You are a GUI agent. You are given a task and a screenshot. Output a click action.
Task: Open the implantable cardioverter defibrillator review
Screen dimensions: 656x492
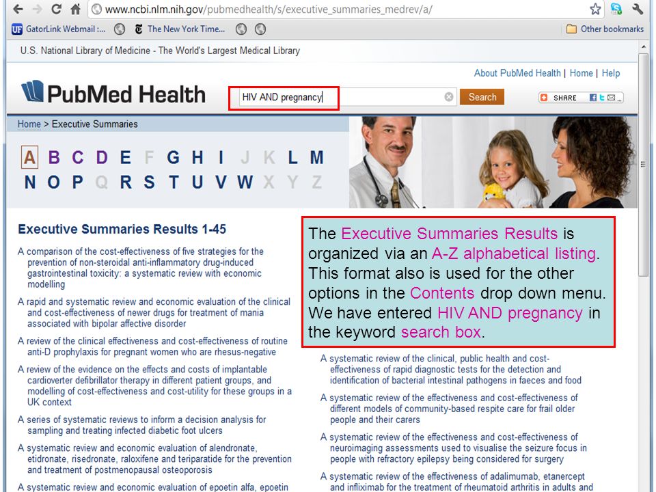(155, 385)
